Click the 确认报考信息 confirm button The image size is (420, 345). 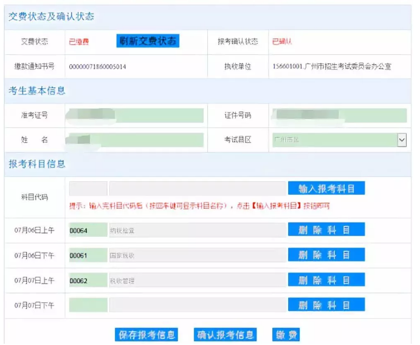coord(225,335)
